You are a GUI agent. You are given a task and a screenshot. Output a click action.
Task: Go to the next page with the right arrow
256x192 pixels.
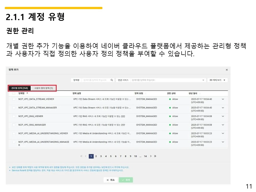(x=151, y=156)
